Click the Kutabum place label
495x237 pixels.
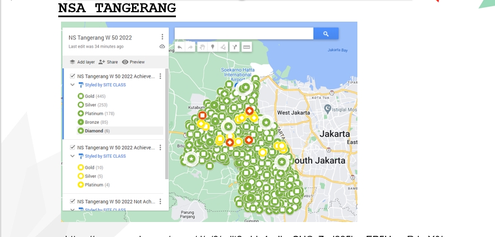(x=196, y=108)
